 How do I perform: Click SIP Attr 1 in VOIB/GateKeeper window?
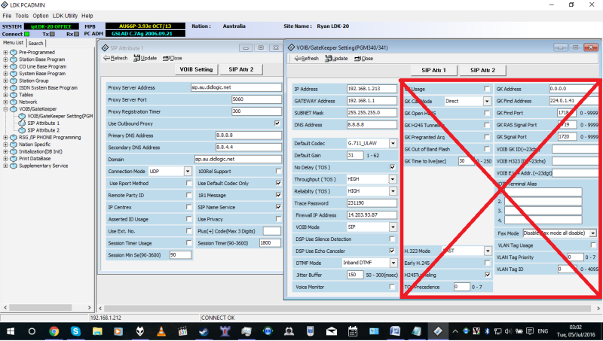pos(434,70)
